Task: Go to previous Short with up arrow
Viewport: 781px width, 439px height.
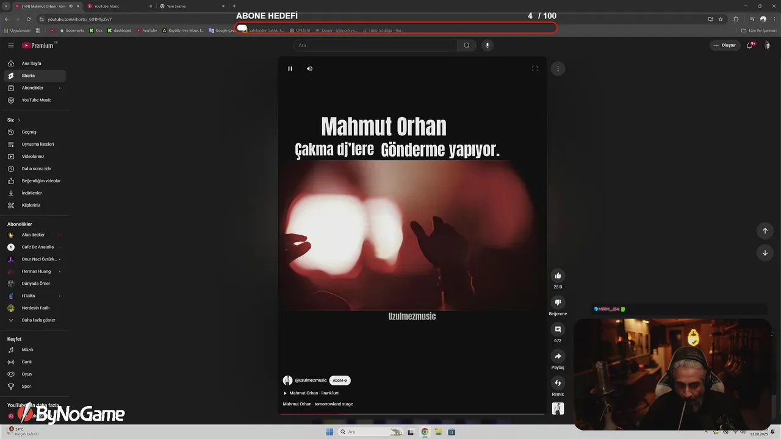Action: pos(765,230)
